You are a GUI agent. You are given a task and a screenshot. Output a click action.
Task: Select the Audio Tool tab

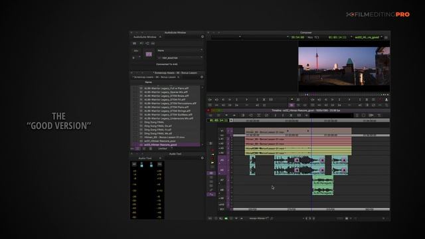(145, 158)
